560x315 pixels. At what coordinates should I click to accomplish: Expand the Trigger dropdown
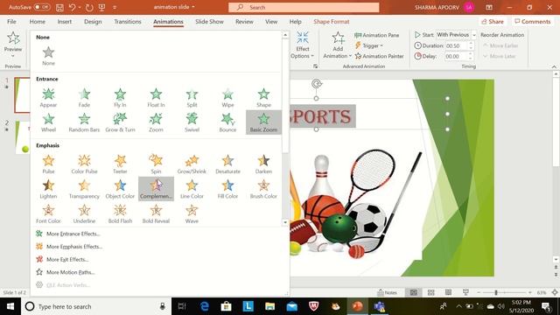tap(369, 45)
